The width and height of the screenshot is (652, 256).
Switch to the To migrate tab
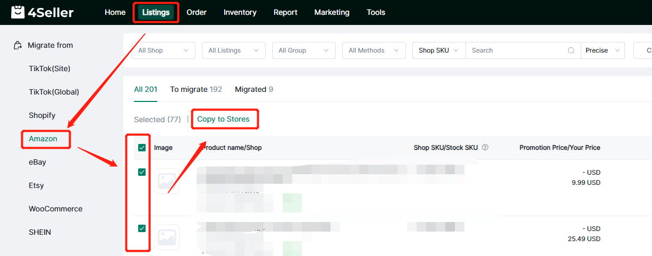[196, 89]
